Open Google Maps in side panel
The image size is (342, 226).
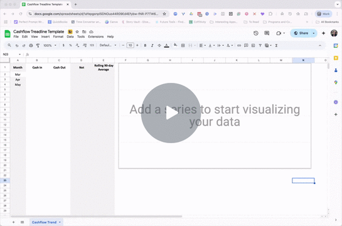click(x=336, y=82)
